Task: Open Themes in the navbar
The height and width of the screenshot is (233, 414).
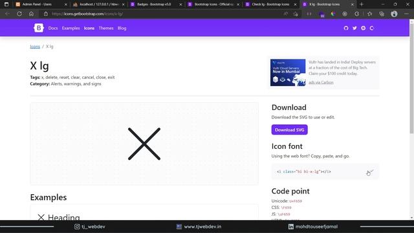Action: point(106,28)
